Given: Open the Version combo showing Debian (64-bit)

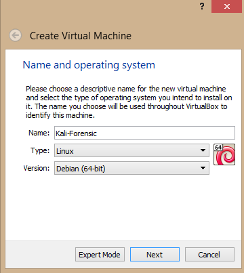Looking at the screenshot, I should (x=131, y=168).
